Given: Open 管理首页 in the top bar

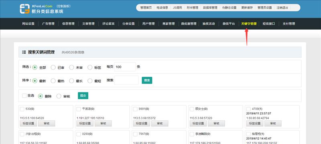Looking at the screenshot, I should coord(146,8).
